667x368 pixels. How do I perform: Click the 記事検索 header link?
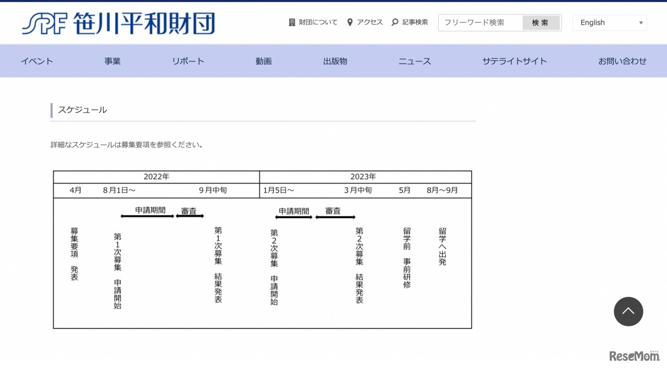pyautogui.click(x=415, y=22)
